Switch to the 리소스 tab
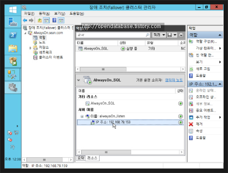The width and height of the screenshot is (228, 173). click(92, 158)
